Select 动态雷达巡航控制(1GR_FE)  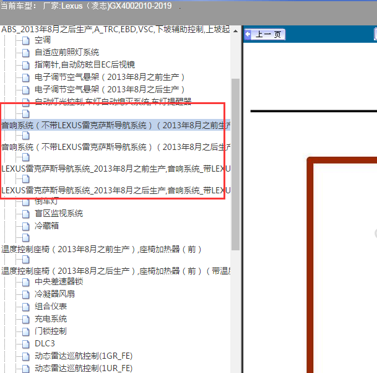coord(84,356)
